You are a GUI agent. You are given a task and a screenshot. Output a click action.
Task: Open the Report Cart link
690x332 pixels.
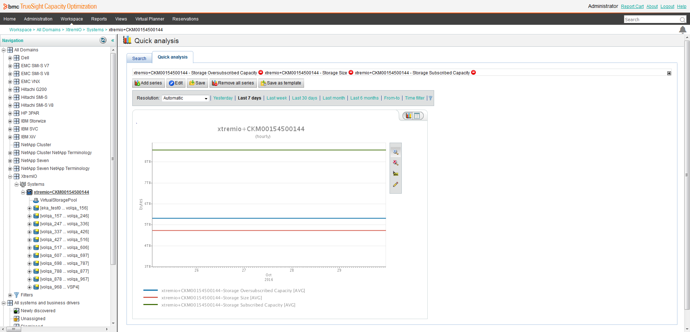(x=632, y=6)
